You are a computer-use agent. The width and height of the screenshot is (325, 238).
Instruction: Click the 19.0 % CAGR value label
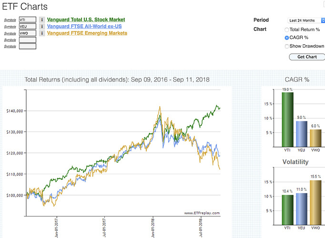coord(287,89)
